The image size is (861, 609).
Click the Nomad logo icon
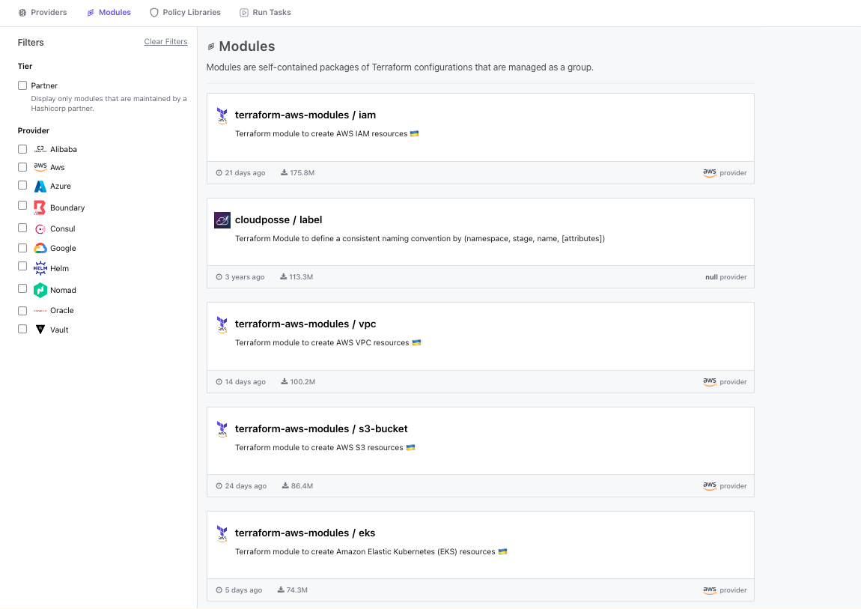[40, 290]
